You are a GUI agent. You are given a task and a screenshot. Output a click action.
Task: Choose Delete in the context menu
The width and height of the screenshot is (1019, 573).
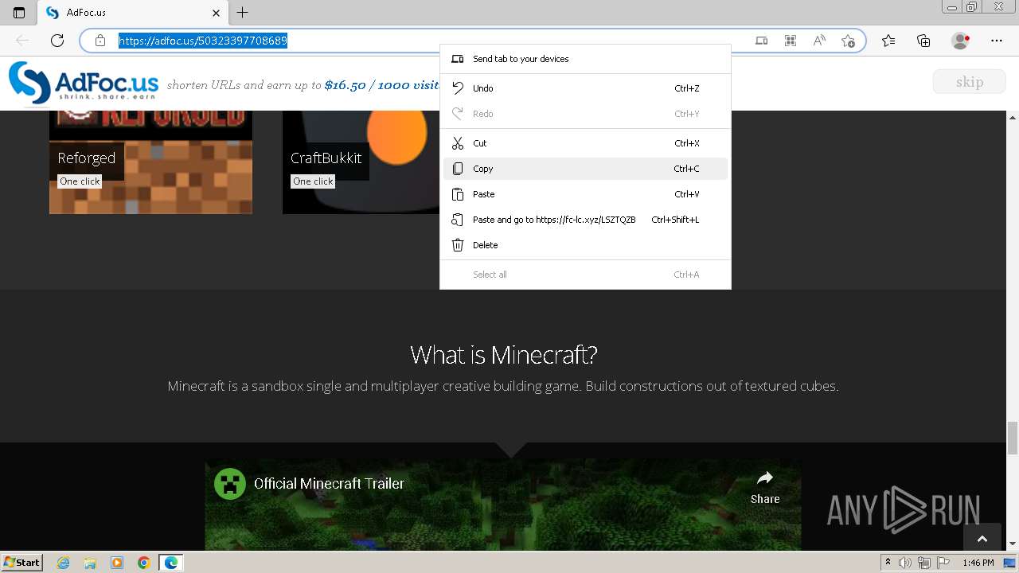point(585,245)
